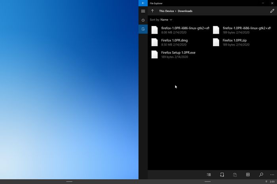Viewport: 277px width, 184px height.
Task: Navigate to This Device breadcrumb
Action: pos(167,11)
